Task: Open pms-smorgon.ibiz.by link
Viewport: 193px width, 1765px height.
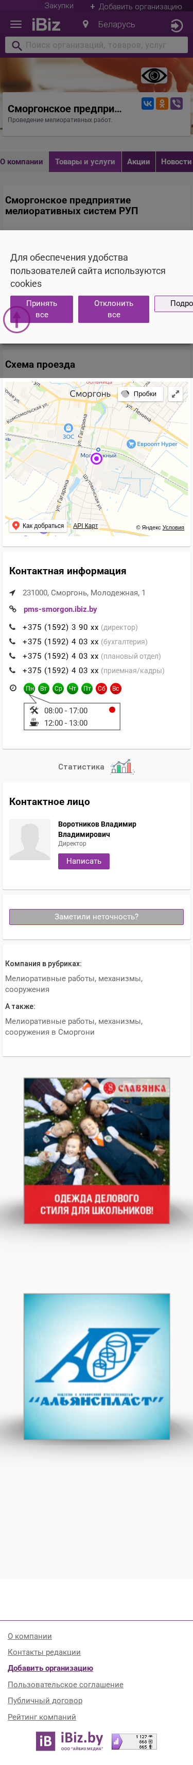Action: [60, 609]
